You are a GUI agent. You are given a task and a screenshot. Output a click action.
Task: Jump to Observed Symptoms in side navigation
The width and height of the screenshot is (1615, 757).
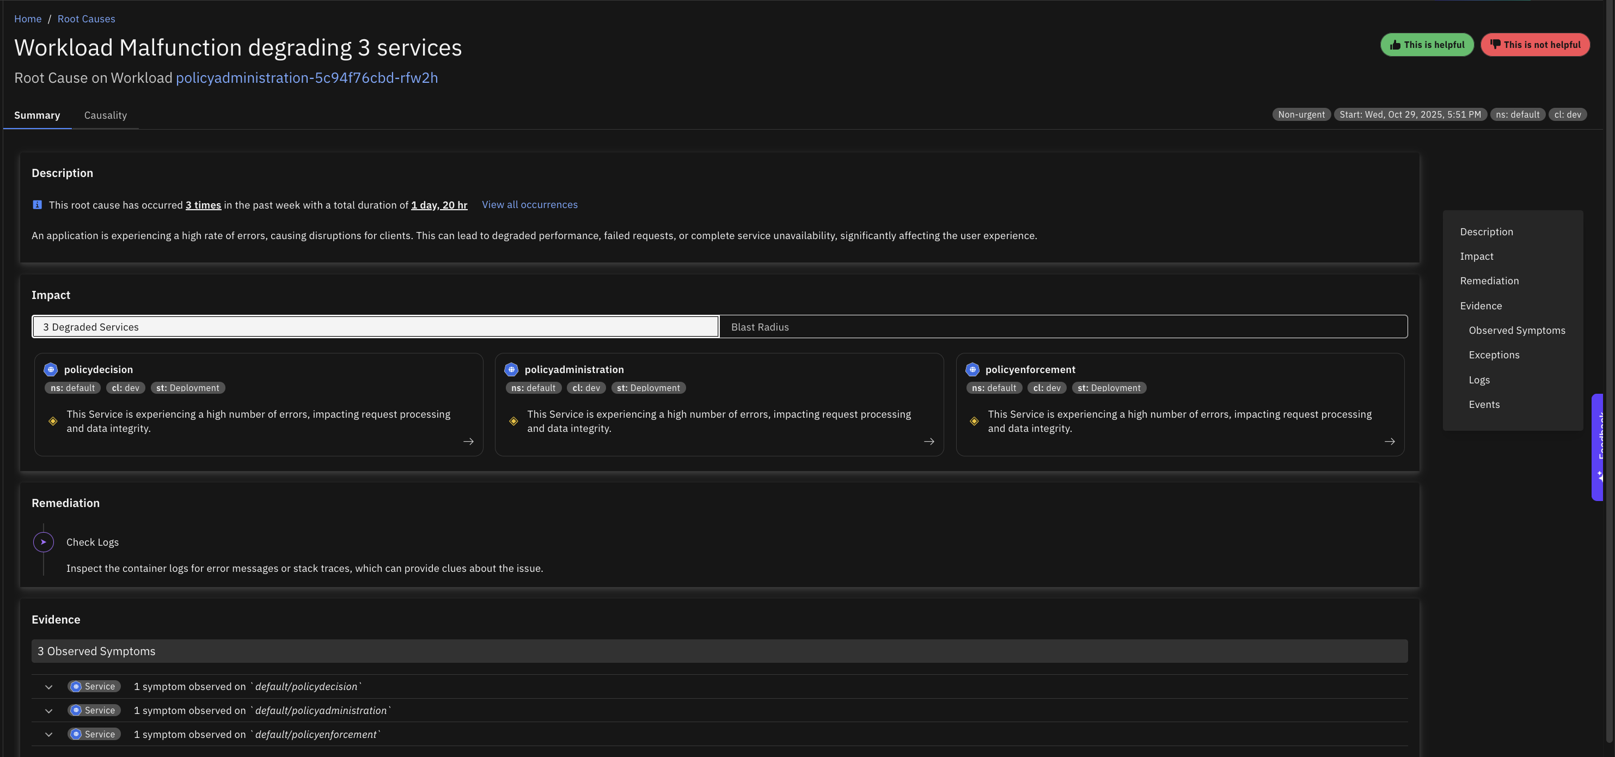1516,331
